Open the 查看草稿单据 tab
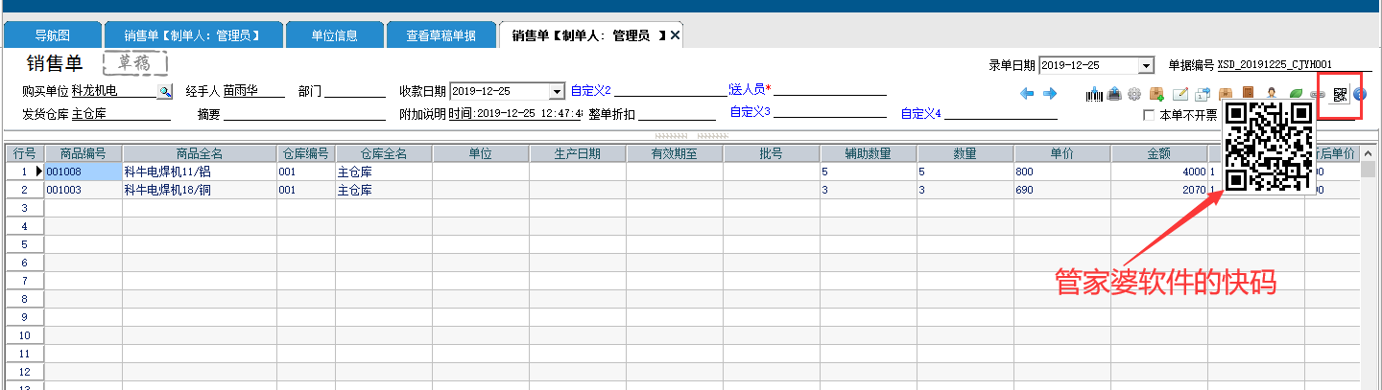The image size is (1382, 390). pos(441,35)
